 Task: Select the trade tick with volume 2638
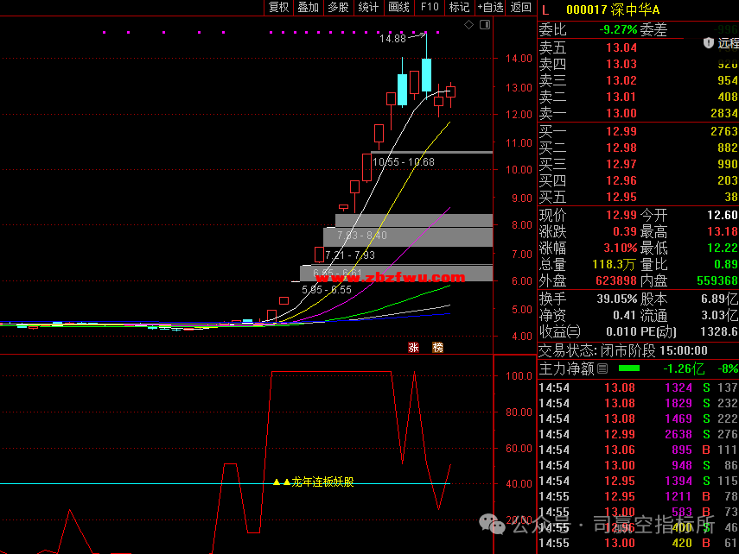638,434
